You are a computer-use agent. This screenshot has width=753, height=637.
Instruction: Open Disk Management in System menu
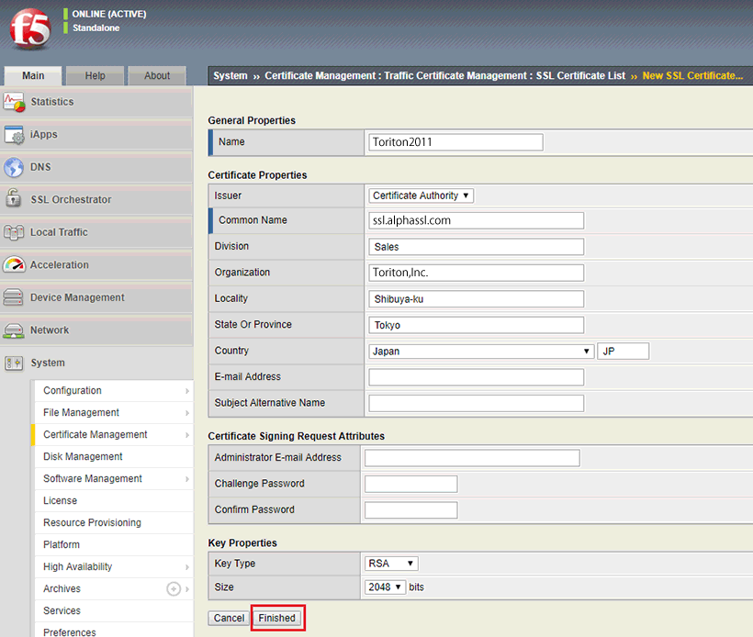click(x=83, y=456)
